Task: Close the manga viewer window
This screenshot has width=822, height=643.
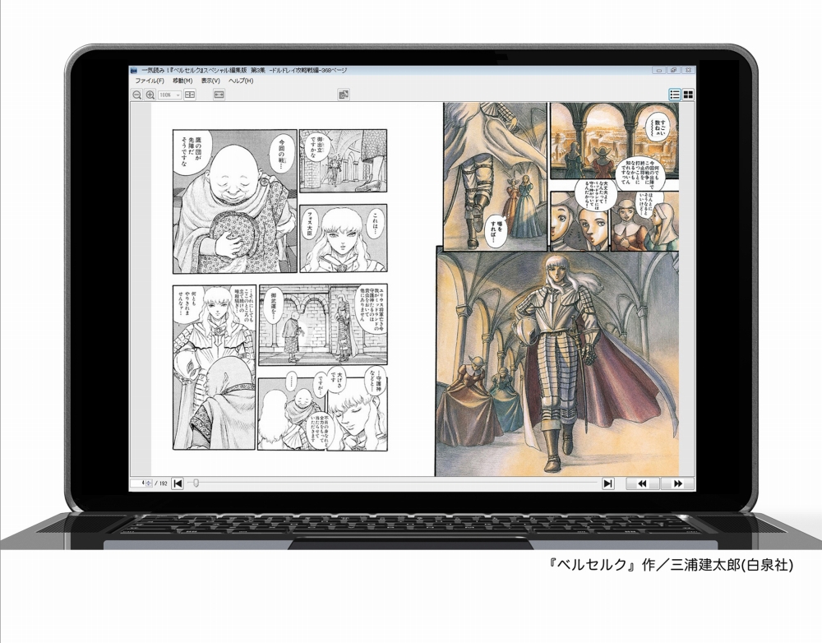Action: [688, 70]
